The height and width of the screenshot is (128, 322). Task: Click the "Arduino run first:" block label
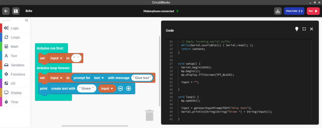pos(50,48)
